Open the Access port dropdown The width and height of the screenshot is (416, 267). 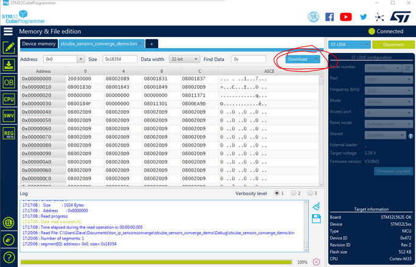pos(389,113)
